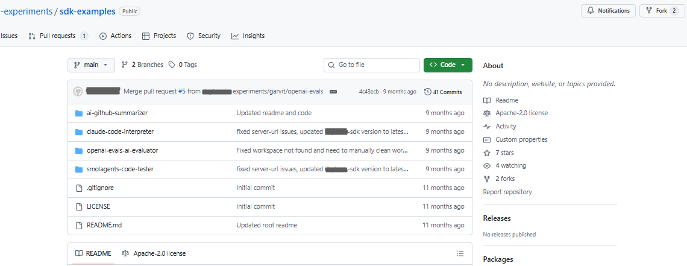Viewport: 687px width, 266px height.
Task: View the 41 Commits history
Action: tap(443, 92)
